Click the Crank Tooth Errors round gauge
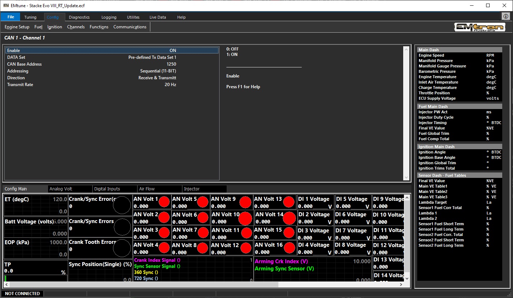Screen dimensions: 513x298 (122, 248)
